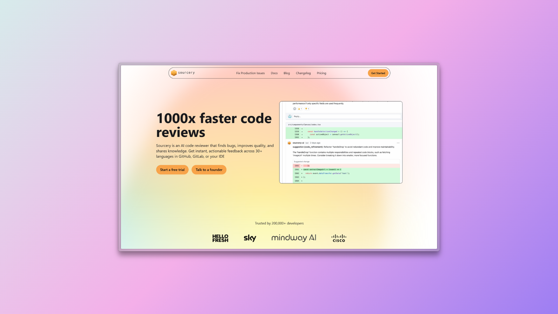Select Pricing from the navigation
Viewport: 558px width, 314px height.
[x=321, y=73]
